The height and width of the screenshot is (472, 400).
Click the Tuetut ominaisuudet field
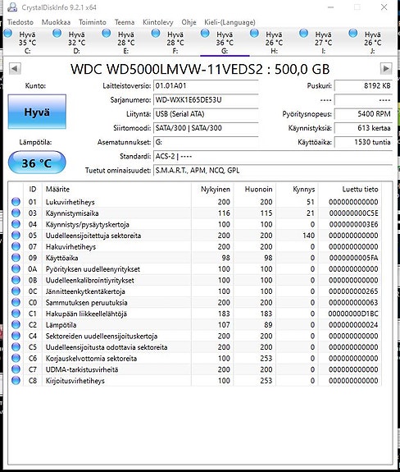click(x=273, y=171)
